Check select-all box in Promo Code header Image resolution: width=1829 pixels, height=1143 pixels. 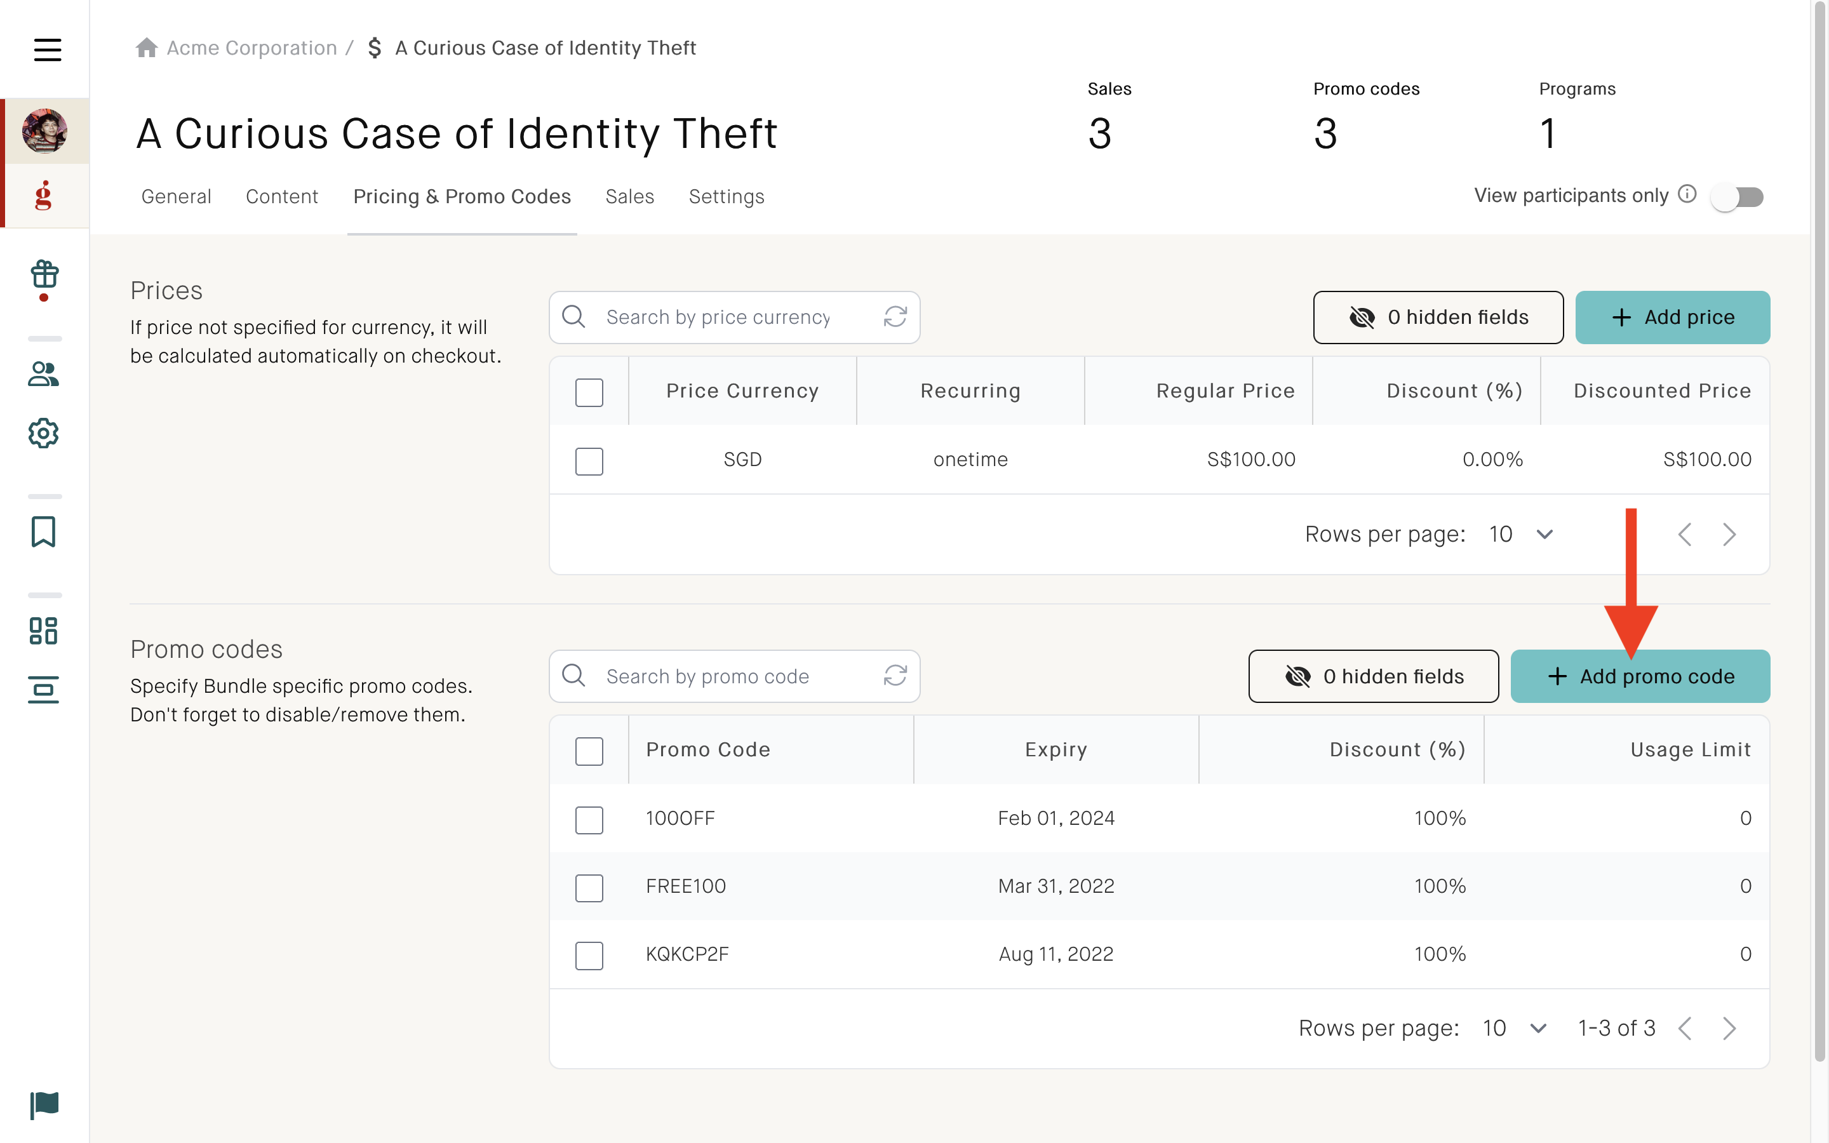point(589,751)
